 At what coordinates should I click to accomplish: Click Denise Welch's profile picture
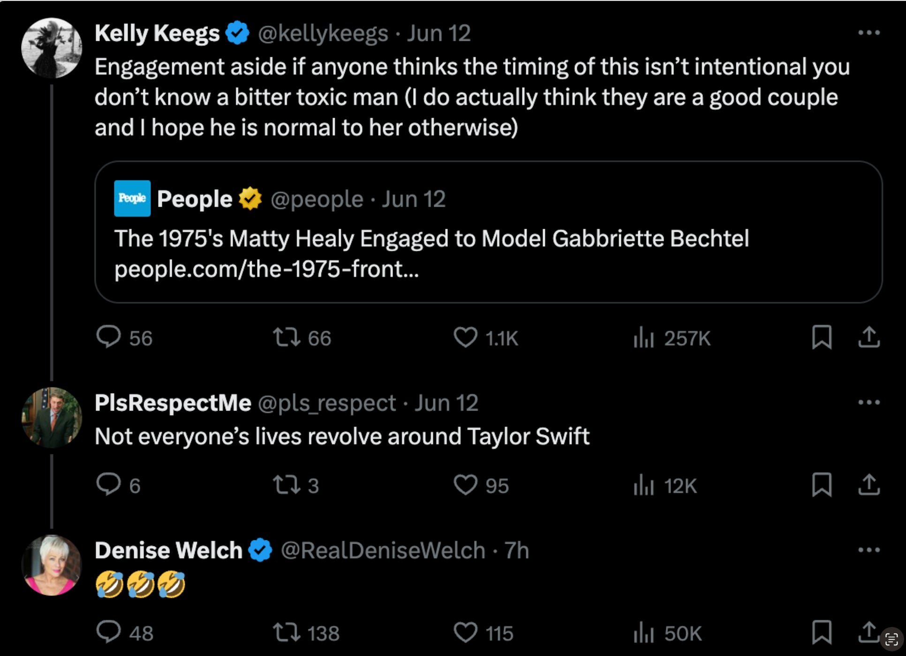pos(52,565)
